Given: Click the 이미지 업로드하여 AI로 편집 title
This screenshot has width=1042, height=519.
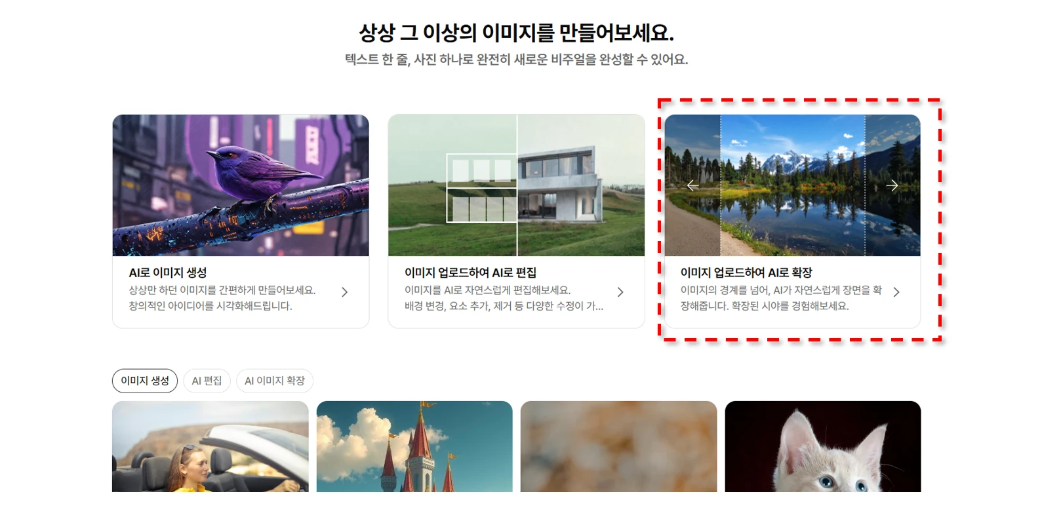Looking at the screenshot, I should click(x=470, y=273).
